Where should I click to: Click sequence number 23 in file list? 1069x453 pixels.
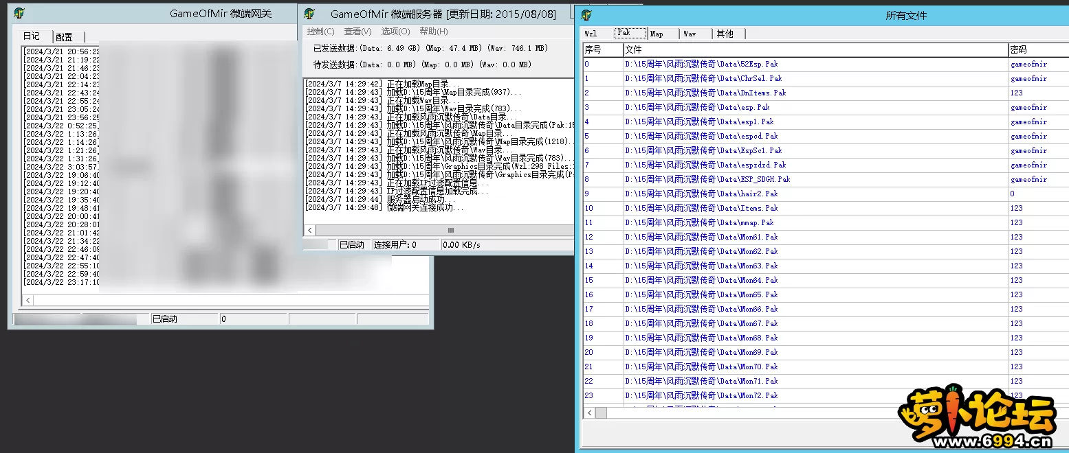(x=589, y=395)
